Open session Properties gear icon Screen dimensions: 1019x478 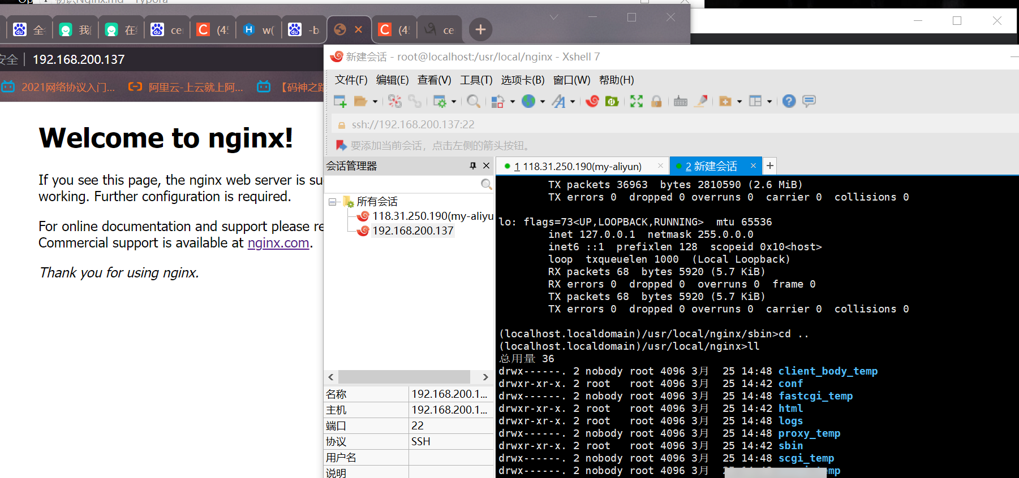point(440,101)
